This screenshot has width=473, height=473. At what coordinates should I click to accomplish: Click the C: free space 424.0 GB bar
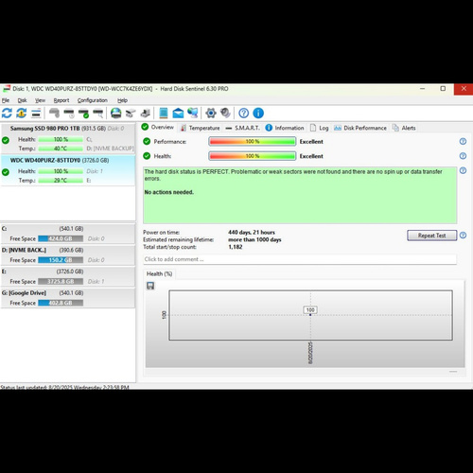click(61, 238)
